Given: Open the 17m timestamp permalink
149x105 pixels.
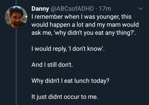Looking at the screenshot, I should pos(105,9).
